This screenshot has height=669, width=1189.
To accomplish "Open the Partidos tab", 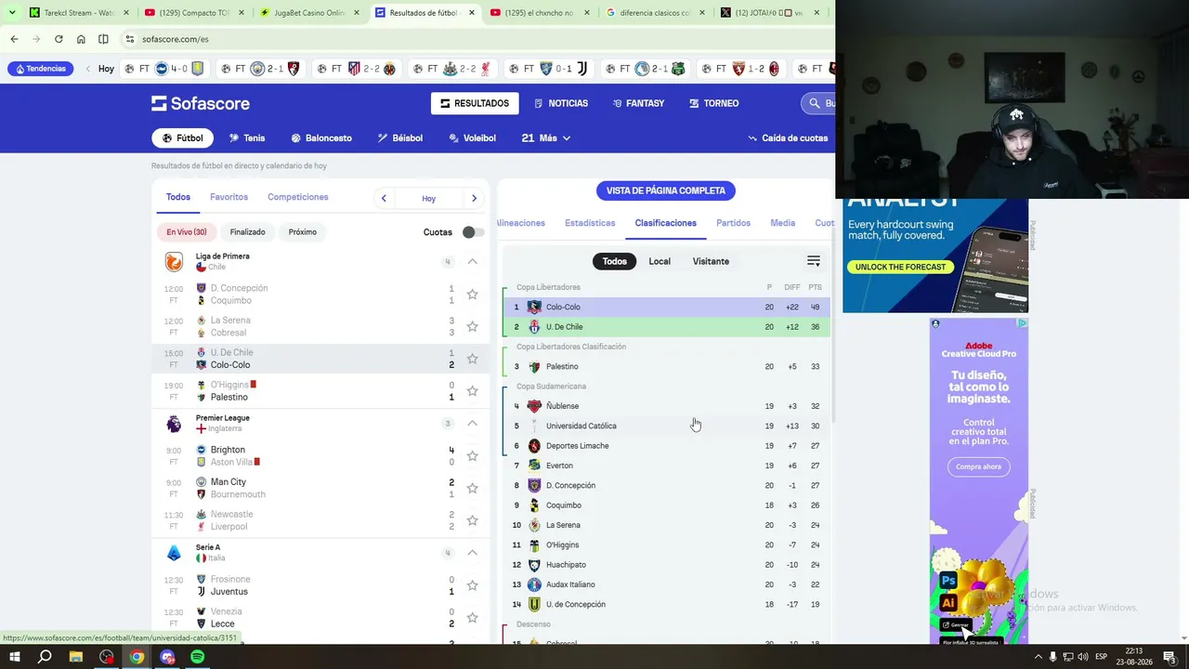I will click(x=734, y=223).
